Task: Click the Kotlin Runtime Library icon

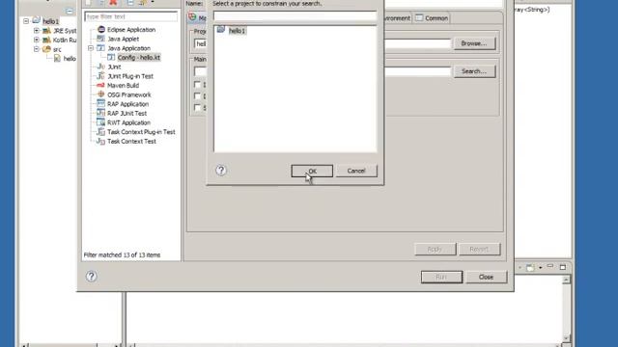Action: pyautogui.click(x=46, y=40)
